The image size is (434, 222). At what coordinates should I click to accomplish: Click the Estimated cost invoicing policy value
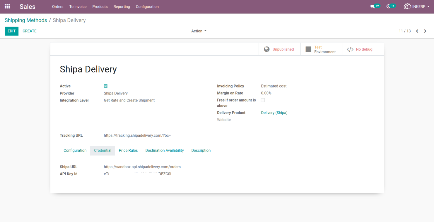pos(274,86)
